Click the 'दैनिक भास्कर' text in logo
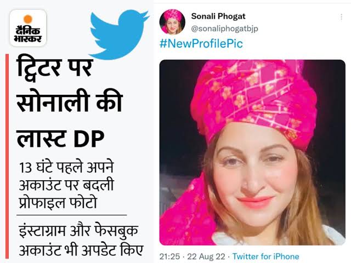351x263 pixels. click(x=28, y=34)
